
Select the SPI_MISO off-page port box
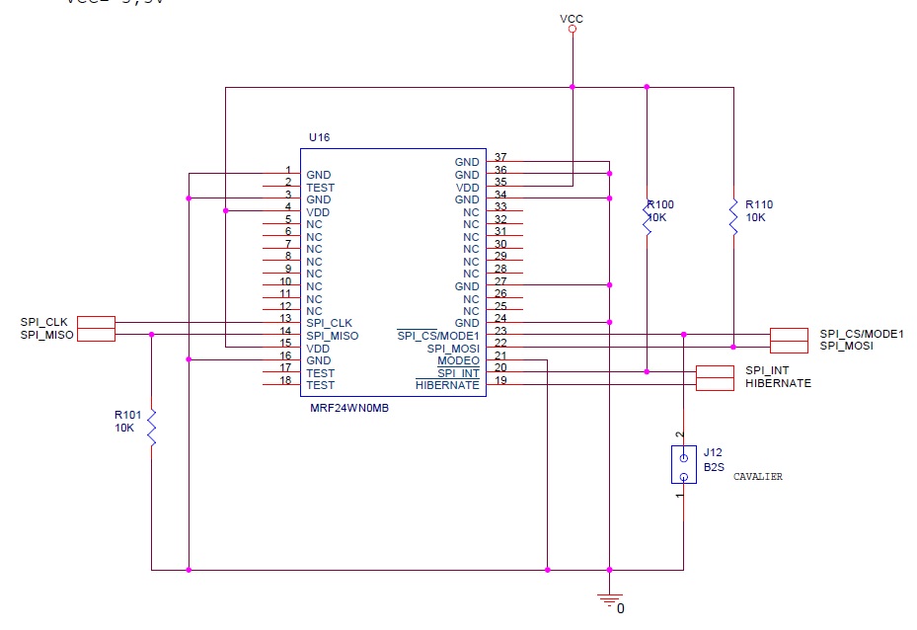point(96,335)
